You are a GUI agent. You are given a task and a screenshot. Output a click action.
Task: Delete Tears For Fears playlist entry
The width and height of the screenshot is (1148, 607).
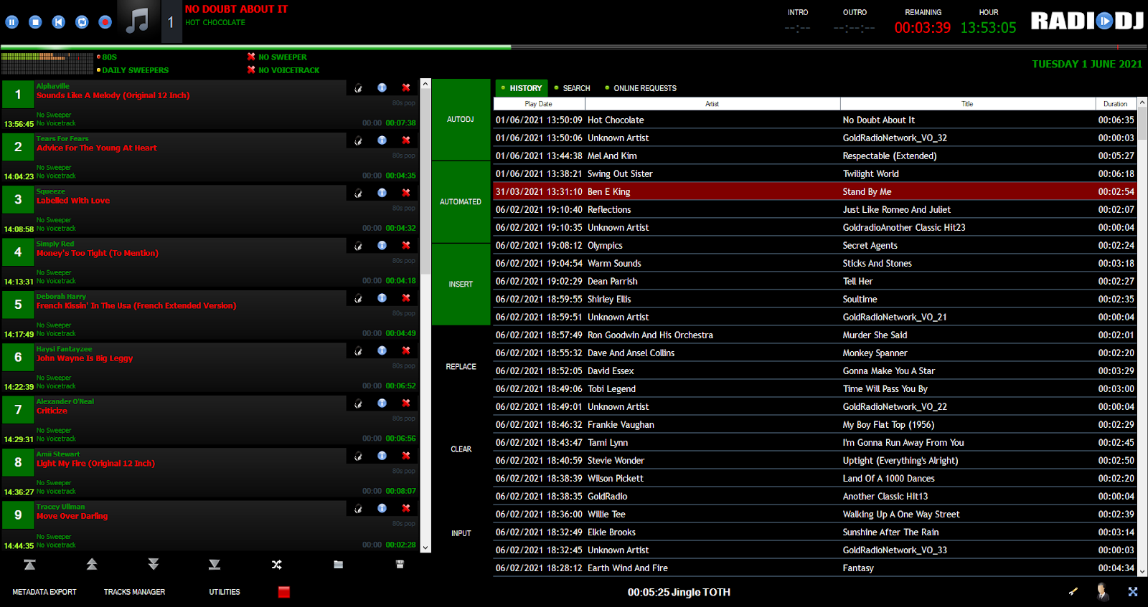pos(406,140)
